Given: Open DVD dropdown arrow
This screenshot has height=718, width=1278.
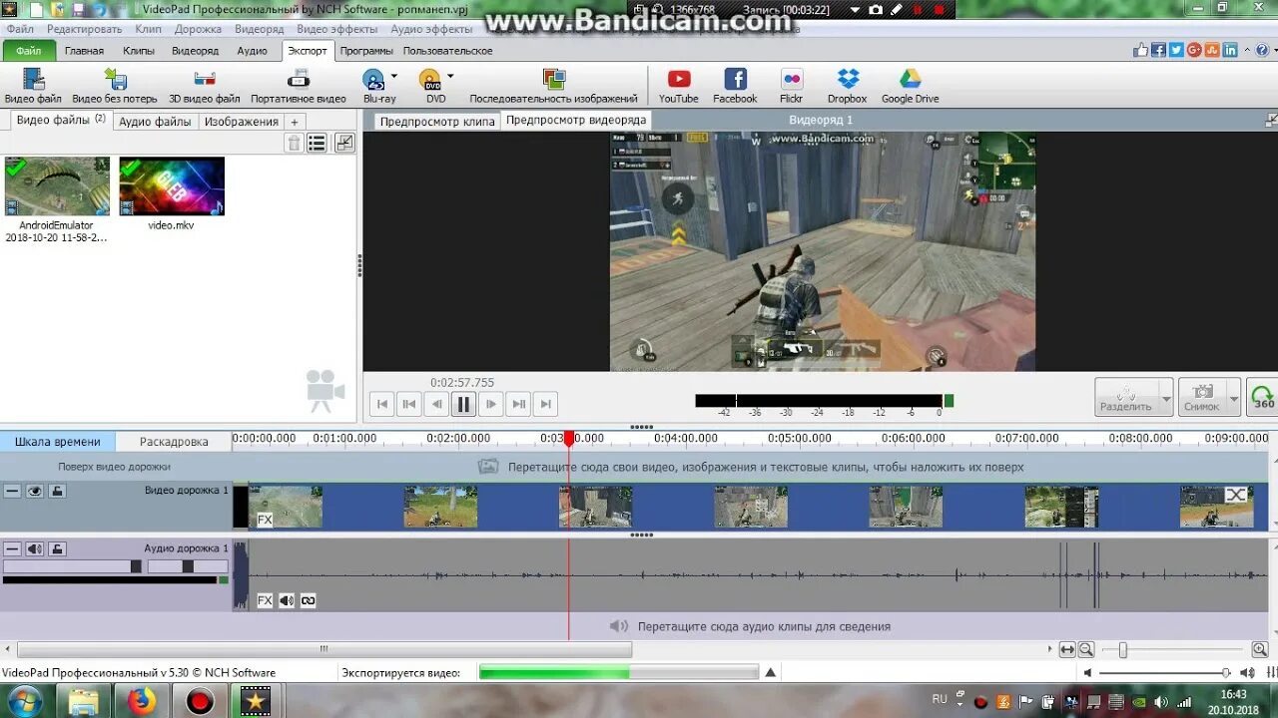Looking at the screenshot, I should click(450, 76).
